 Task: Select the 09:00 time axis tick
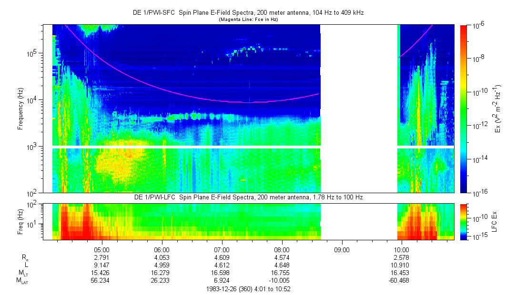[x=342, y=249]
